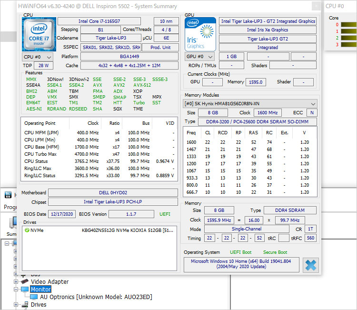
Task: Click the Tiger Lake-UP3 codename field
Action: pyautogui.click(x=111, y=38)
